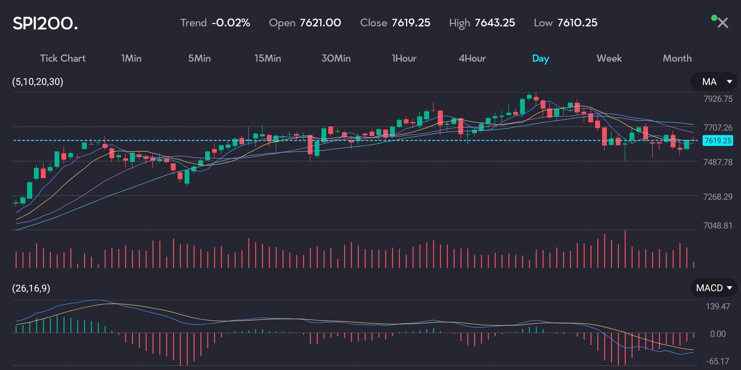
Task: Click the MA dropdown arrow icon
Action: pyautogui.click(x=729, y=82)
